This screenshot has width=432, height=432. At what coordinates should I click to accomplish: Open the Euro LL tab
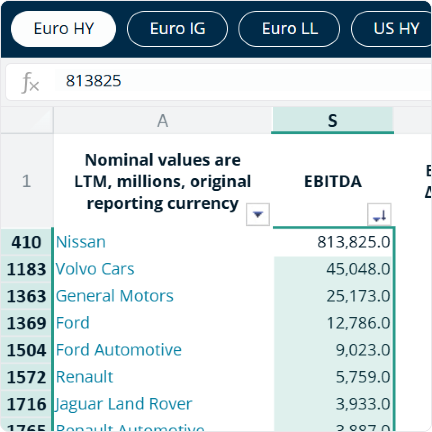point(289,29)
